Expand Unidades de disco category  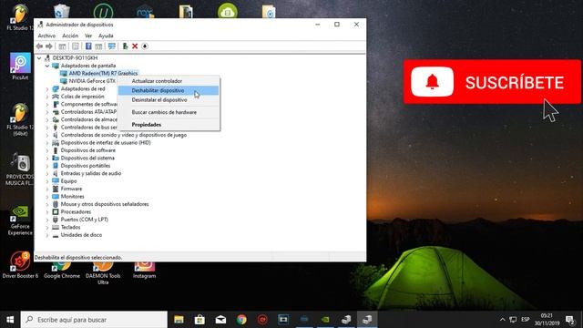pyautogui.click(x=47, y=235)
